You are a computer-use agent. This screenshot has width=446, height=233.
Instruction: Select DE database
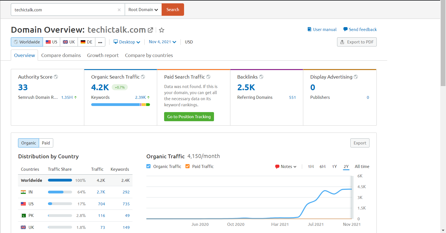(x=86, y=42)
